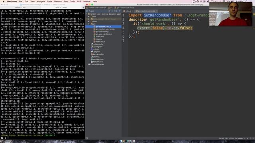Image resolution: width=255 pixels, height=143 pixels.
Task: Click the Git branch master status bar widget
Action: 239,138
